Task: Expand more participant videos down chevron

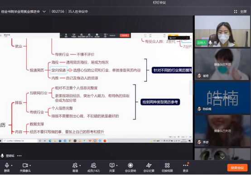Action: click(222, 158)
